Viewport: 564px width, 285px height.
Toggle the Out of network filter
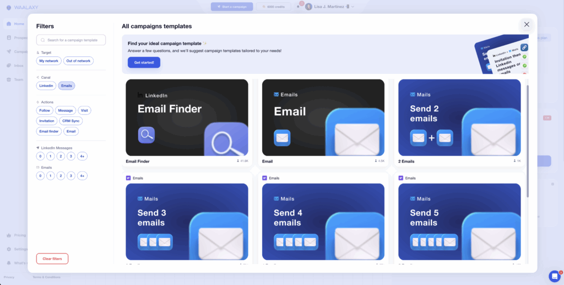tap(78, 61)
